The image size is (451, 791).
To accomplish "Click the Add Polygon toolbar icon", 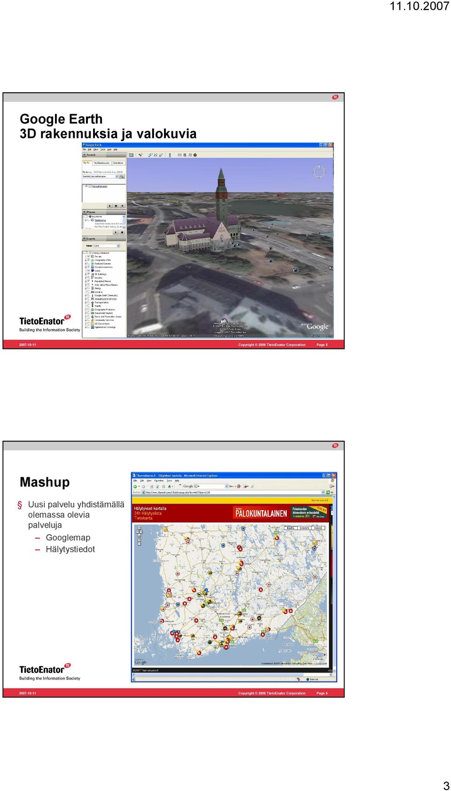I will pos(150,155).
